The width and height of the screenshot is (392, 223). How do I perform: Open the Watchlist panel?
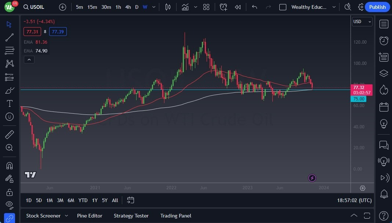click(383, 24)
